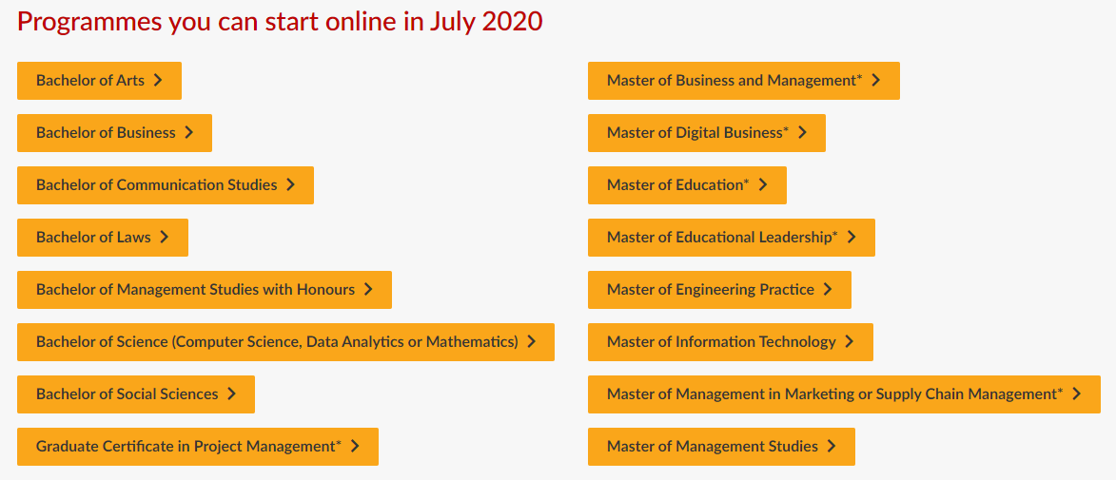Click the chevron next to Master of Educational Leadership
The image size is (1116, 480).
click(851, 238)
